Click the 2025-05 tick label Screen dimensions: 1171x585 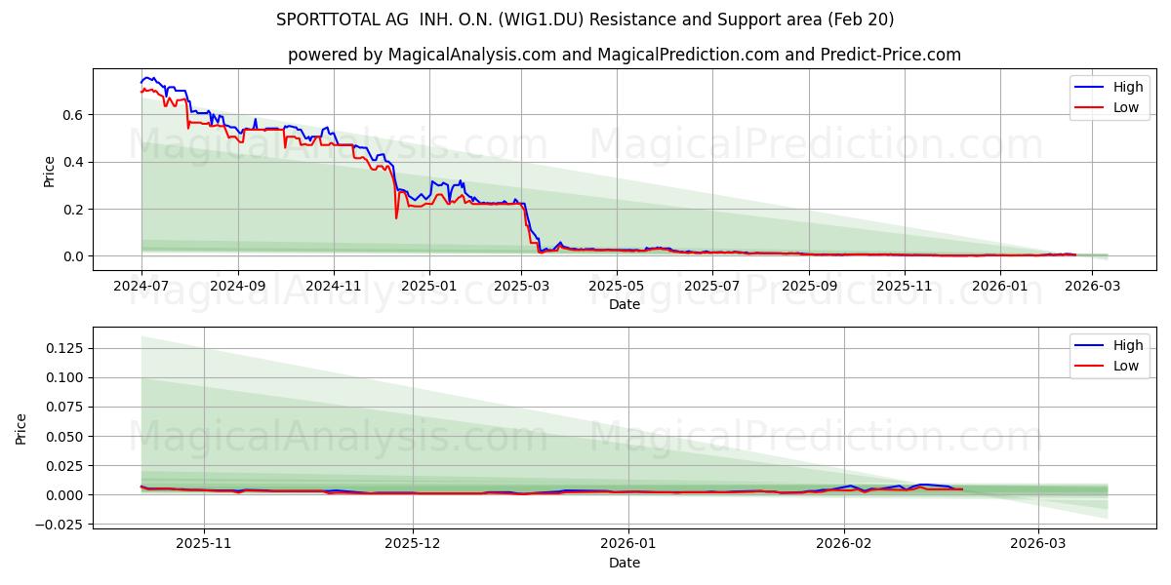[x=617, y=286]
